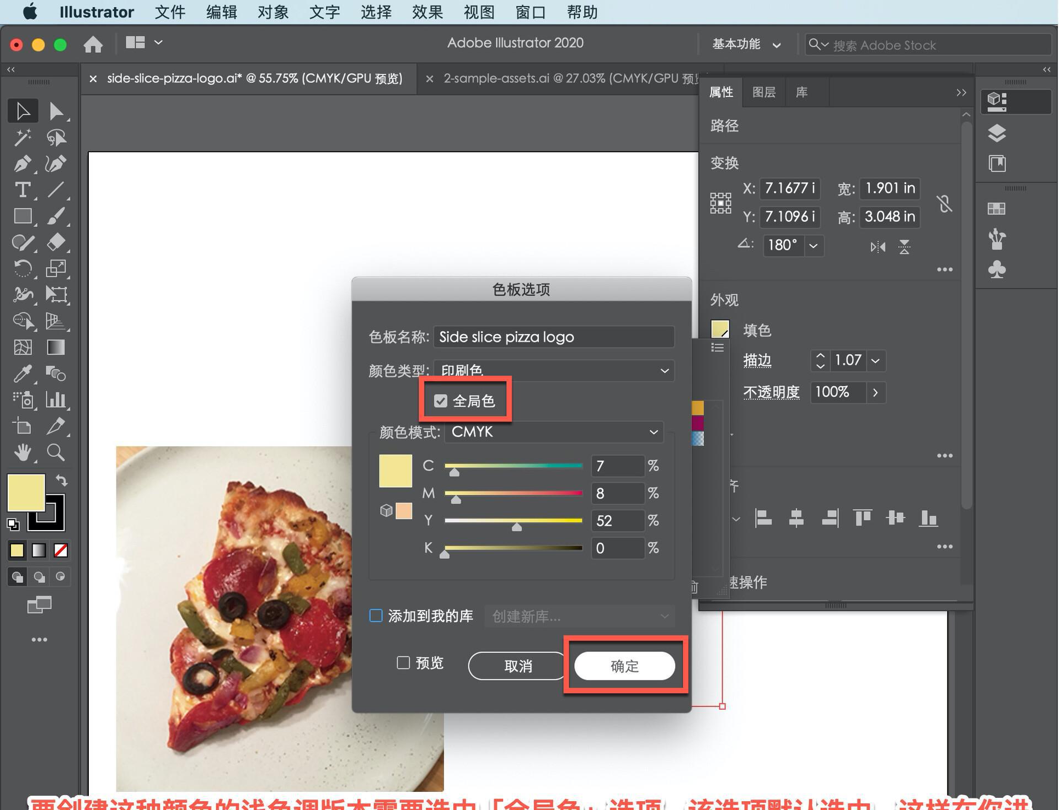The image size is (1059, 810).
Task: Uncheck the 全局色 checkbox
Action: [440, 401]
